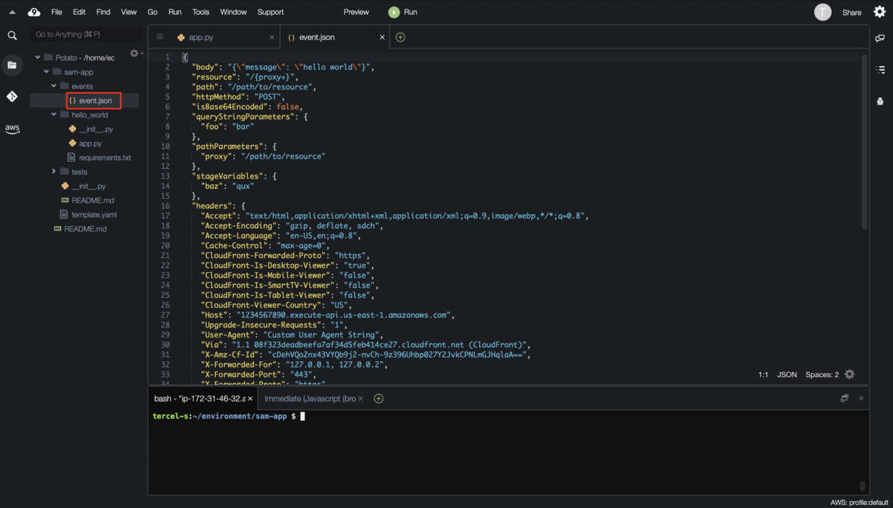Screen dimensions: 893x508
Task: Click the green Run play icon
Action: point(394,12)
